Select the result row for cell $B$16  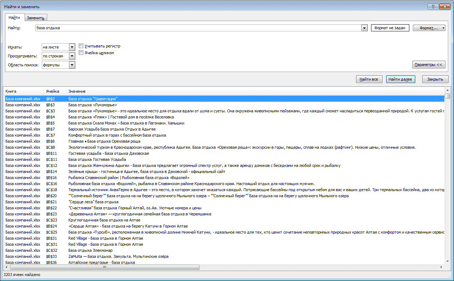(x=224, y=178)
